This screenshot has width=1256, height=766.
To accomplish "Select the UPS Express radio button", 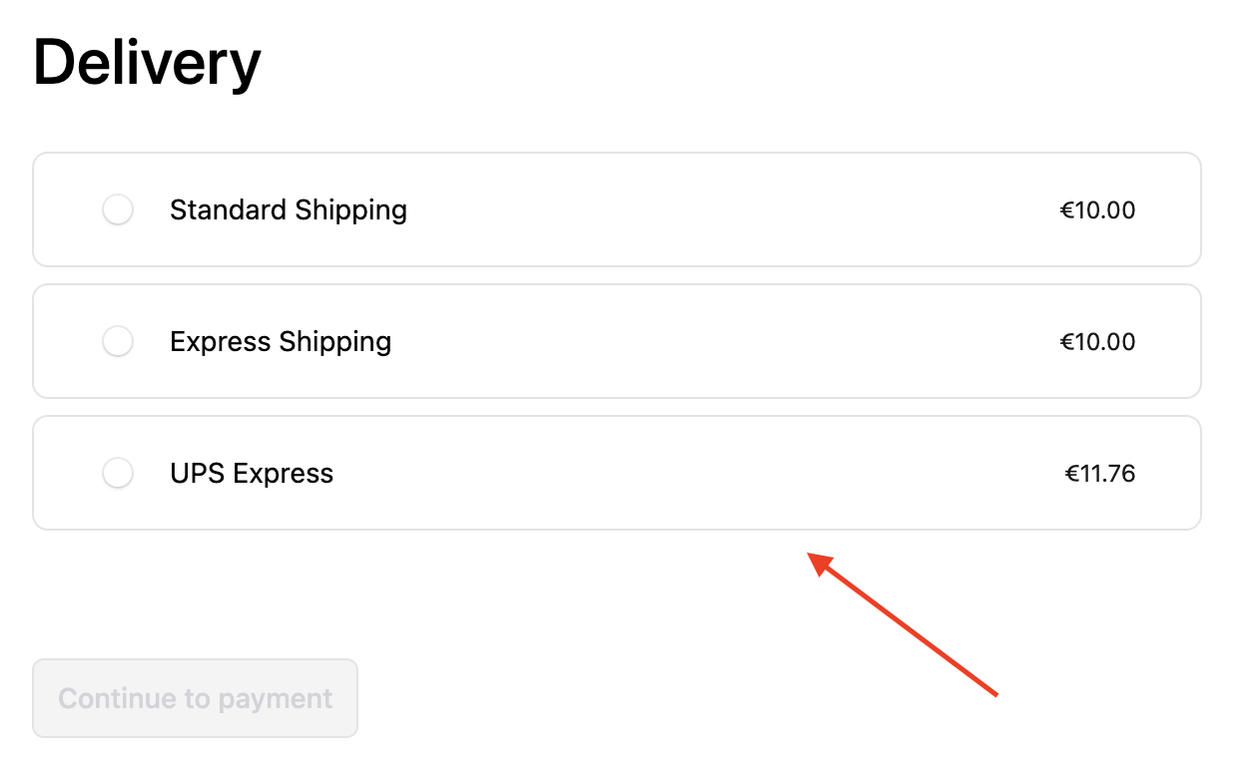I will pos(118,473).
